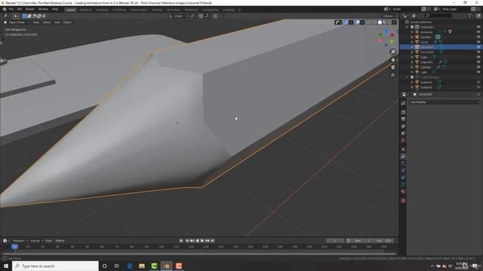The height and width of the screenshot is (271, 483).
Task: Expand the Cylinder item in outliner
Action: pyautogui.click(x=412, y=67)
